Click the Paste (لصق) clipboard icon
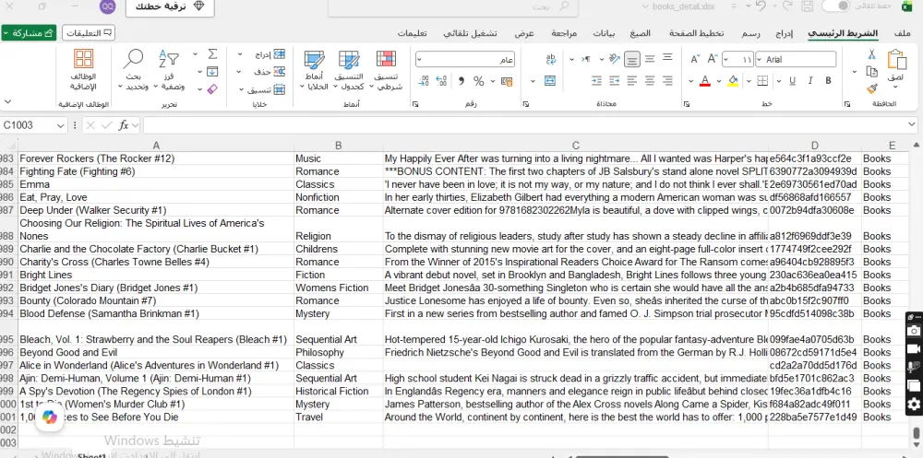 tap(896, 61)
